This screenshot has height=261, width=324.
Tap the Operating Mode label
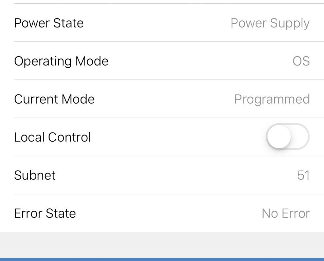tap(61, 61)
